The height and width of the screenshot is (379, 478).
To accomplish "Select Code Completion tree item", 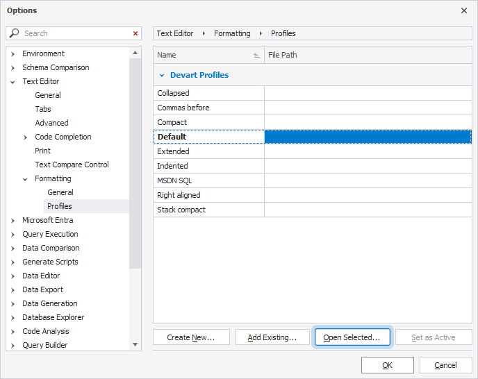I will 63,137.
